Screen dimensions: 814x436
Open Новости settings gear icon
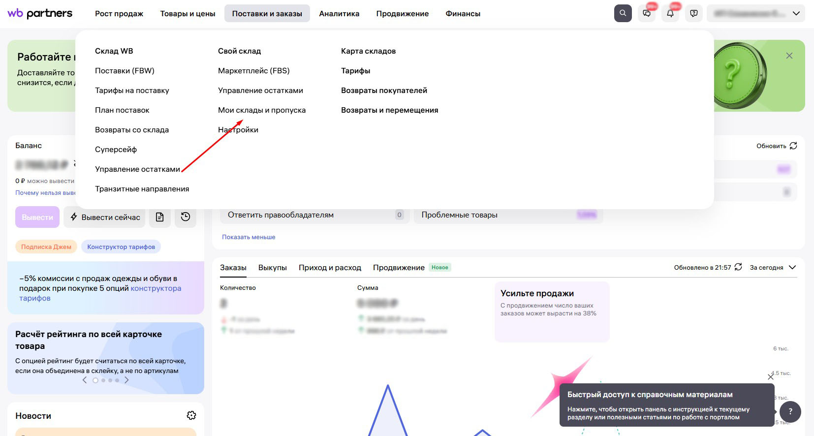[x=191, y=415]
